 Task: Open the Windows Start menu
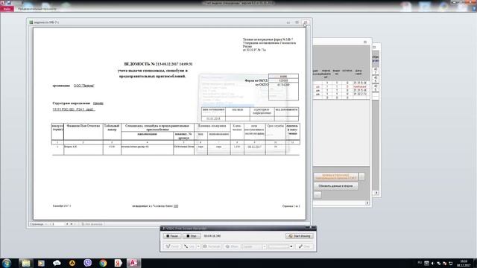tap(7, 263)
